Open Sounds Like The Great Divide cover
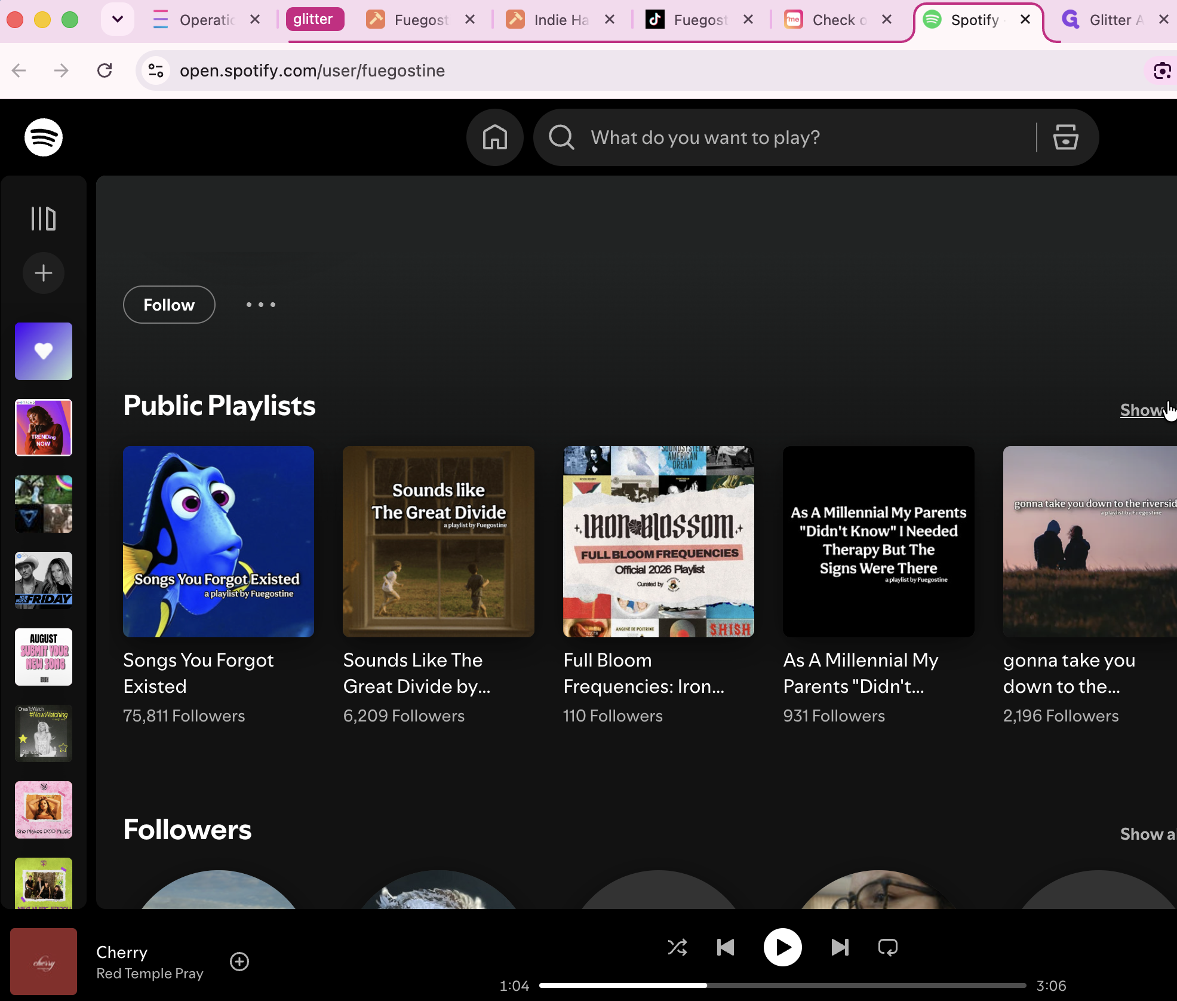Viewport: 1177px width, 1001px height. click(438, 542)
